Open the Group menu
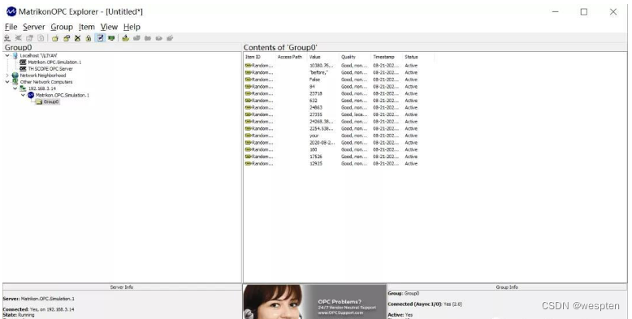The height and width of the screenshot is (319, 632). pyautogui.click(x=62, y=27)
